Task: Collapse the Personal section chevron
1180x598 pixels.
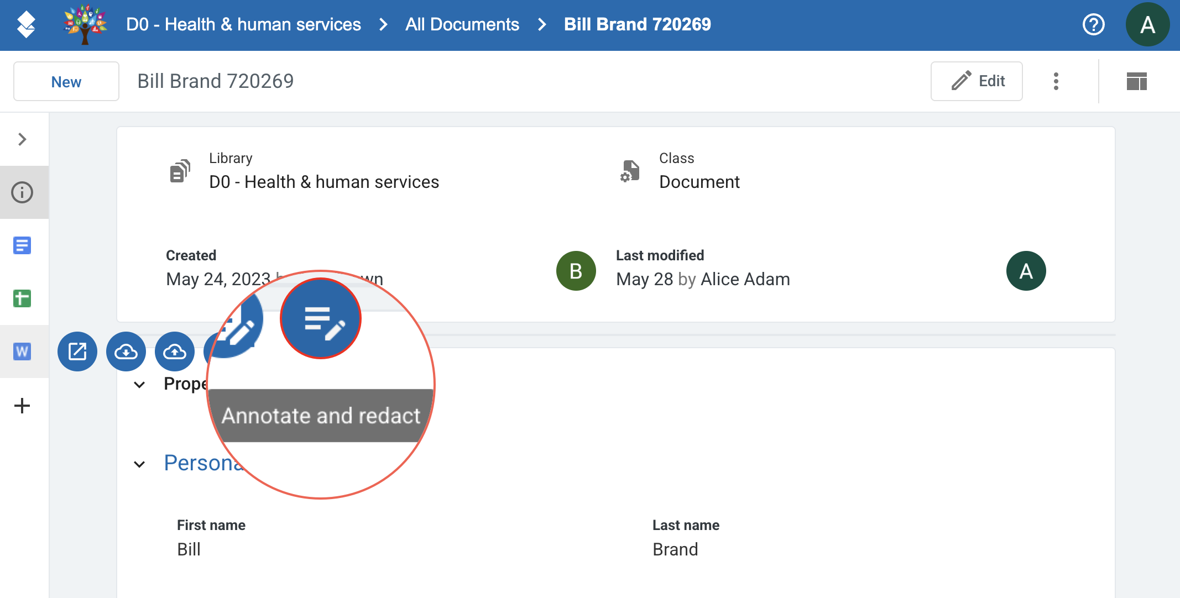Action: (140, 464)
